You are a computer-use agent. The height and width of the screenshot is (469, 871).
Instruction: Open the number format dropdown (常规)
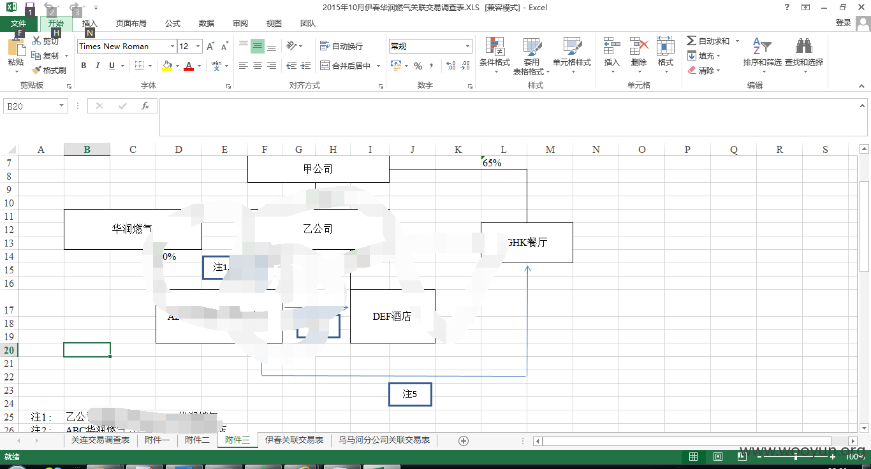(467, 47)
